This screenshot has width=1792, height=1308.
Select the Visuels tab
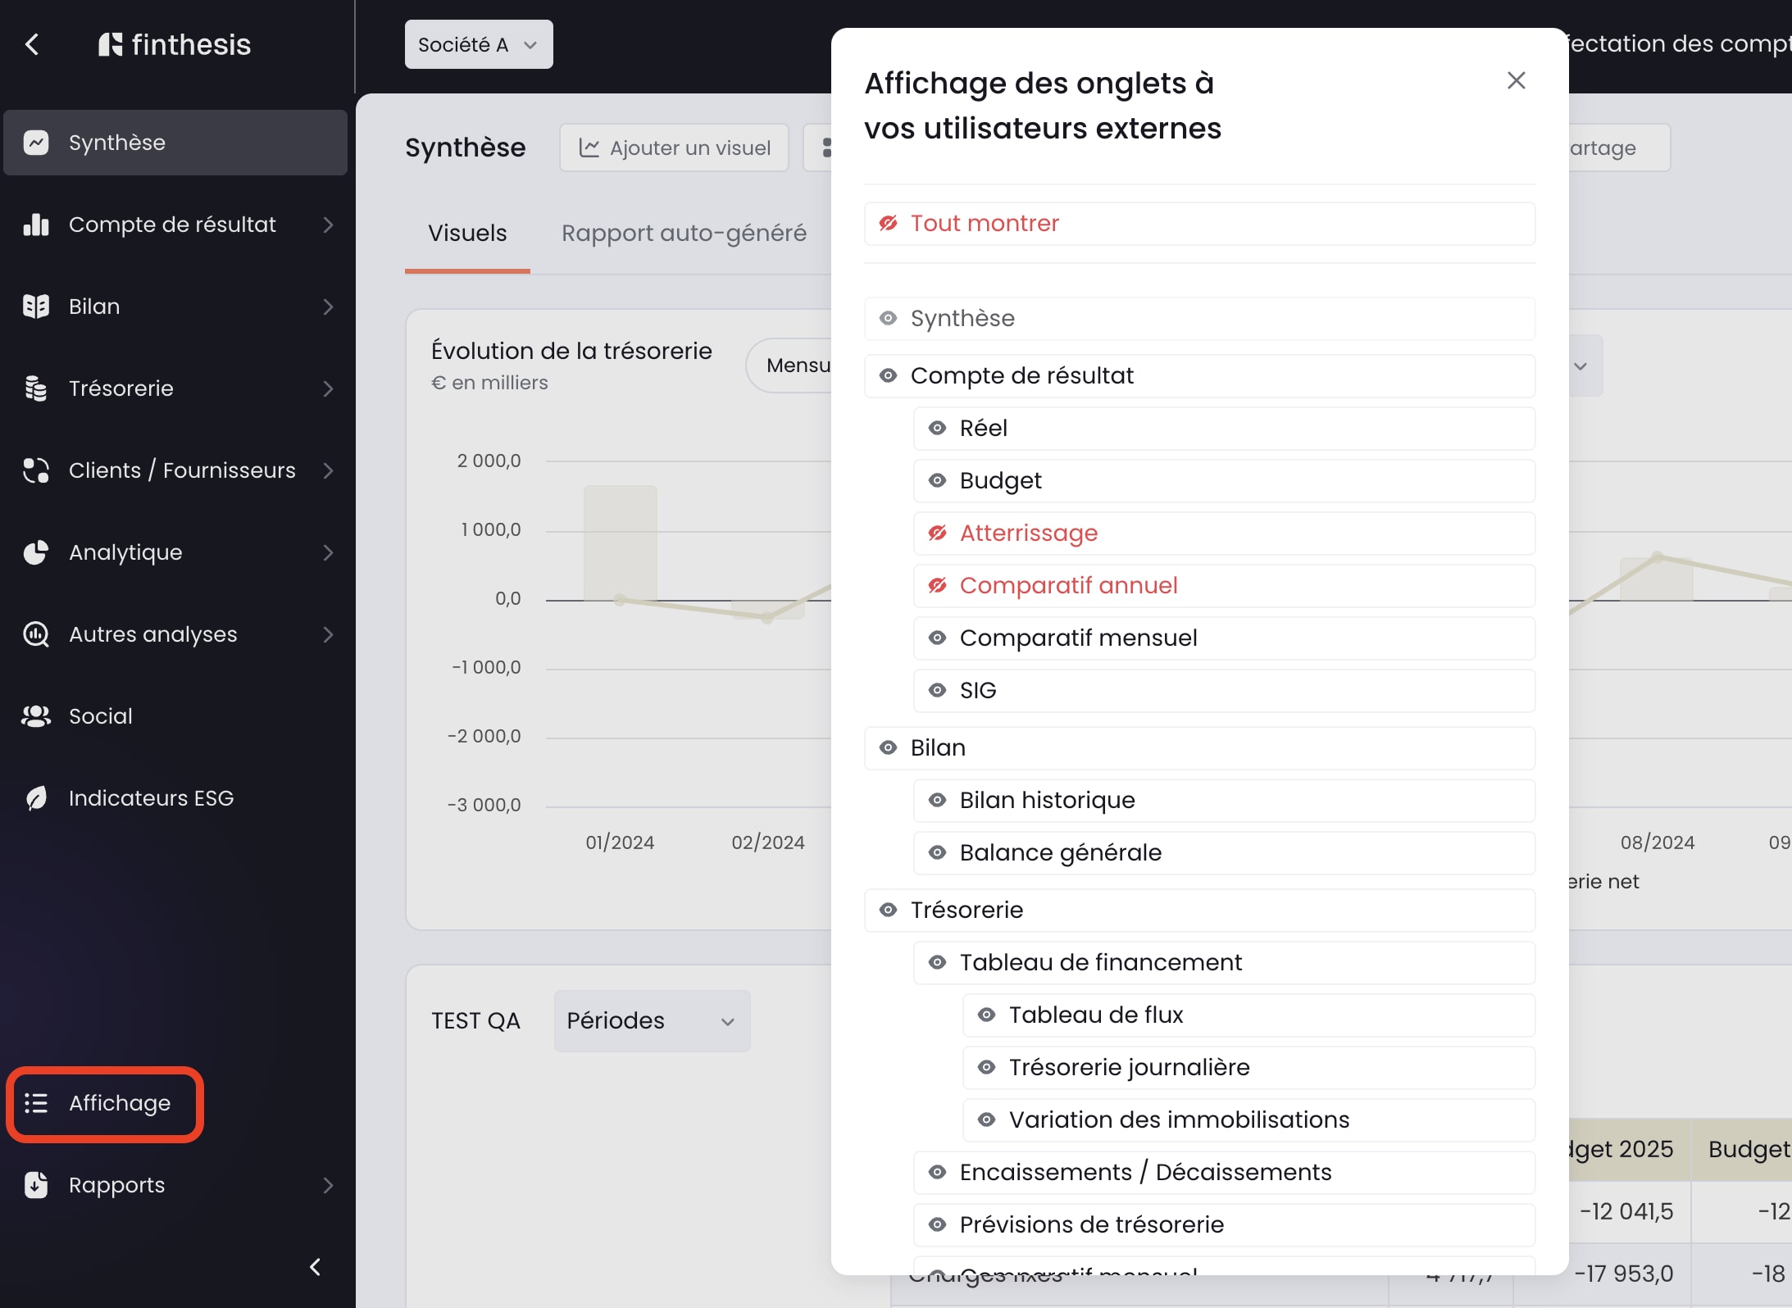pos(467,234)
